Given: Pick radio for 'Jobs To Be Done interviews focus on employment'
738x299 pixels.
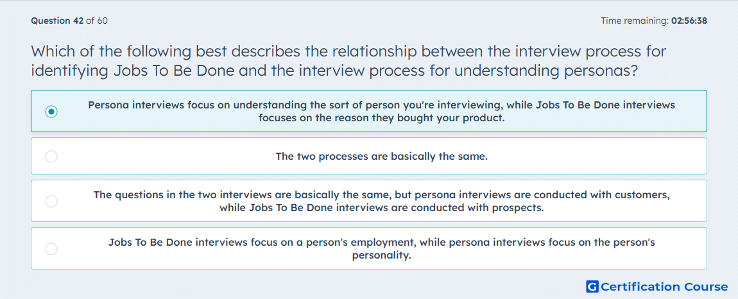Looking at the screenshot, I should click(51, 248).
